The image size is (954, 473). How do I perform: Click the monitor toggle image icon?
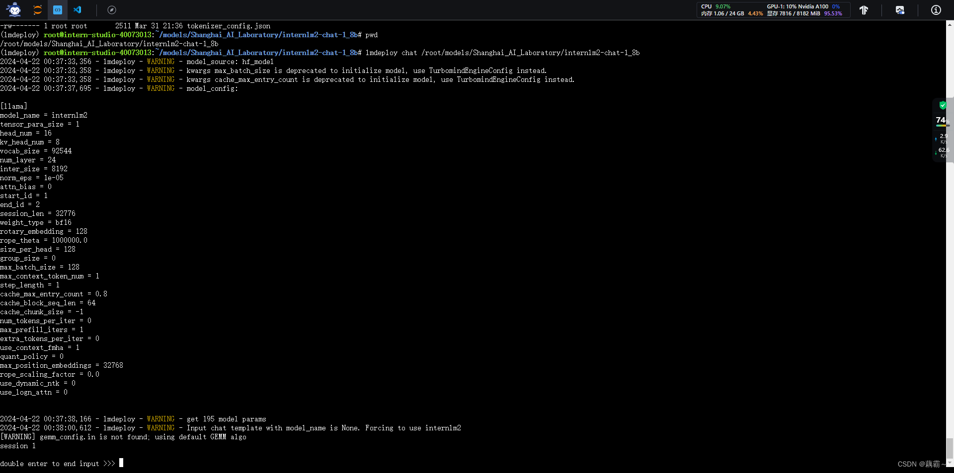[900, 10]
